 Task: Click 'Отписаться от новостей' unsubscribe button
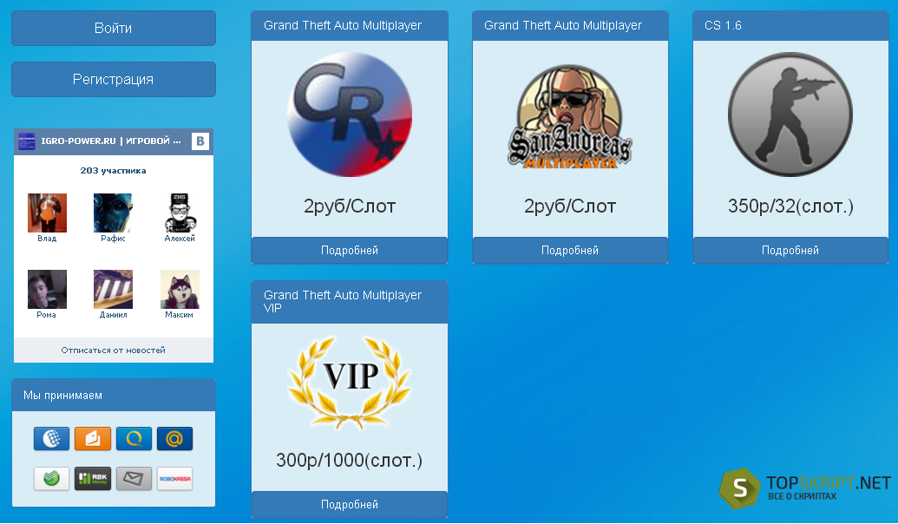coord(114,350)
